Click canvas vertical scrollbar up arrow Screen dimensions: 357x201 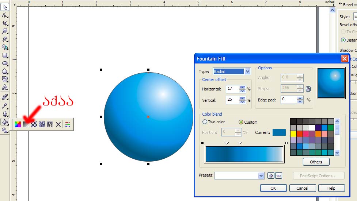point(333,10)
